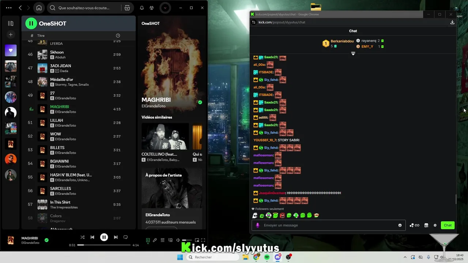Image resolution: width=468 pixels, height=263 pixels.
Task: Click the Windows Start button
Action: click(x=180, y=257)
